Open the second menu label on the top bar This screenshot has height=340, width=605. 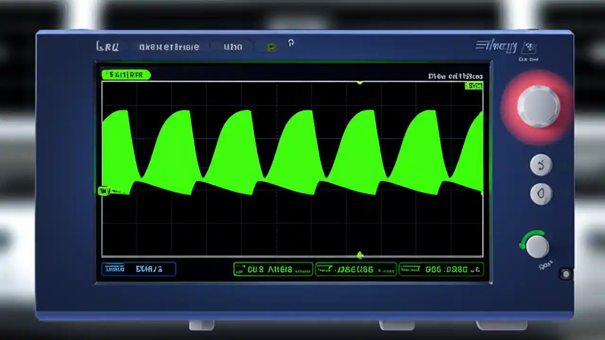point(170,46)
